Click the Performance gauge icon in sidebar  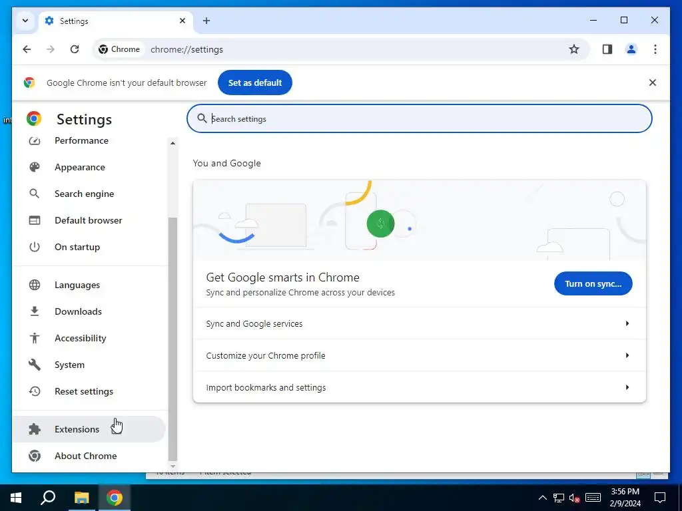[x=35, y=141]
